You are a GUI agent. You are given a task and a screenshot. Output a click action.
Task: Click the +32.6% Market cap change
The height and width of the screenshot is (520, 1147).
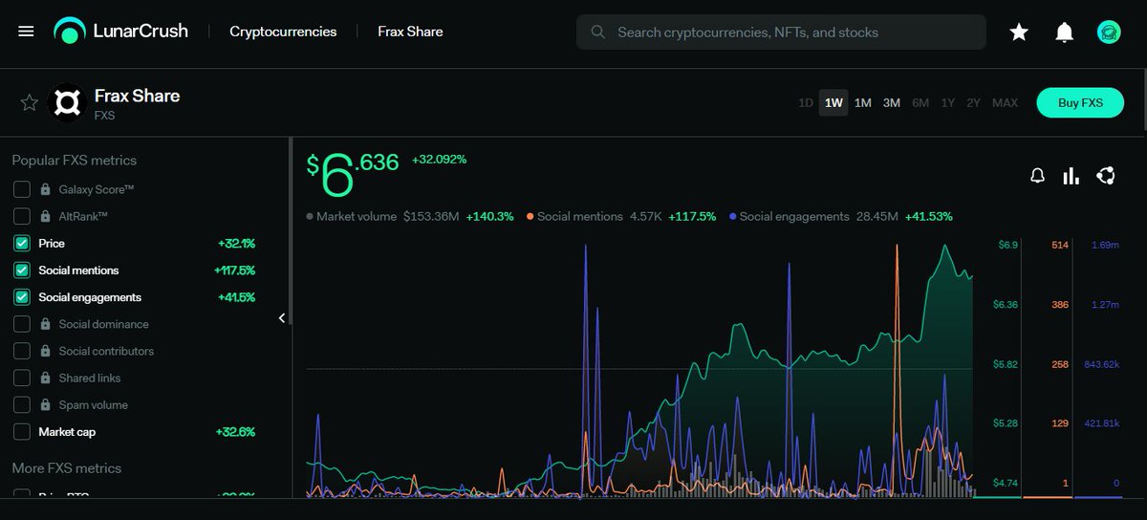pos(235,432)
